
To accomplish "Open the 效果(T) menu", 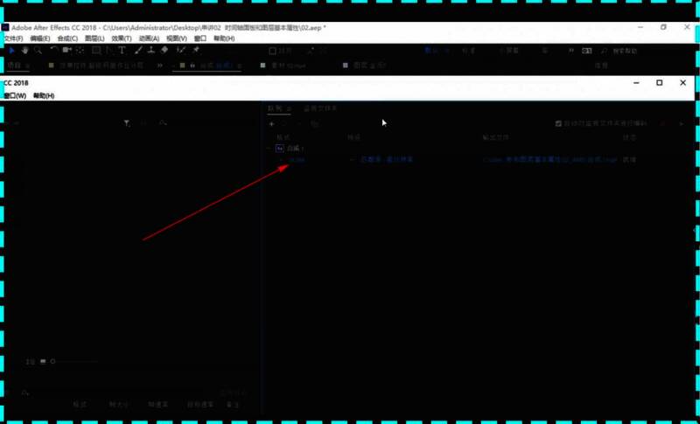I will (x=121, y=38).
